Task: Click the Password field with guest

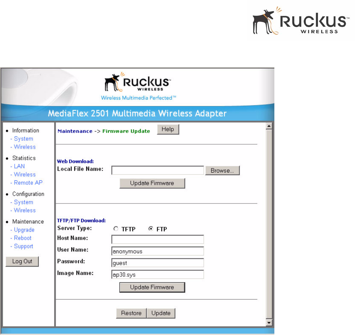Action: (158, 263)
